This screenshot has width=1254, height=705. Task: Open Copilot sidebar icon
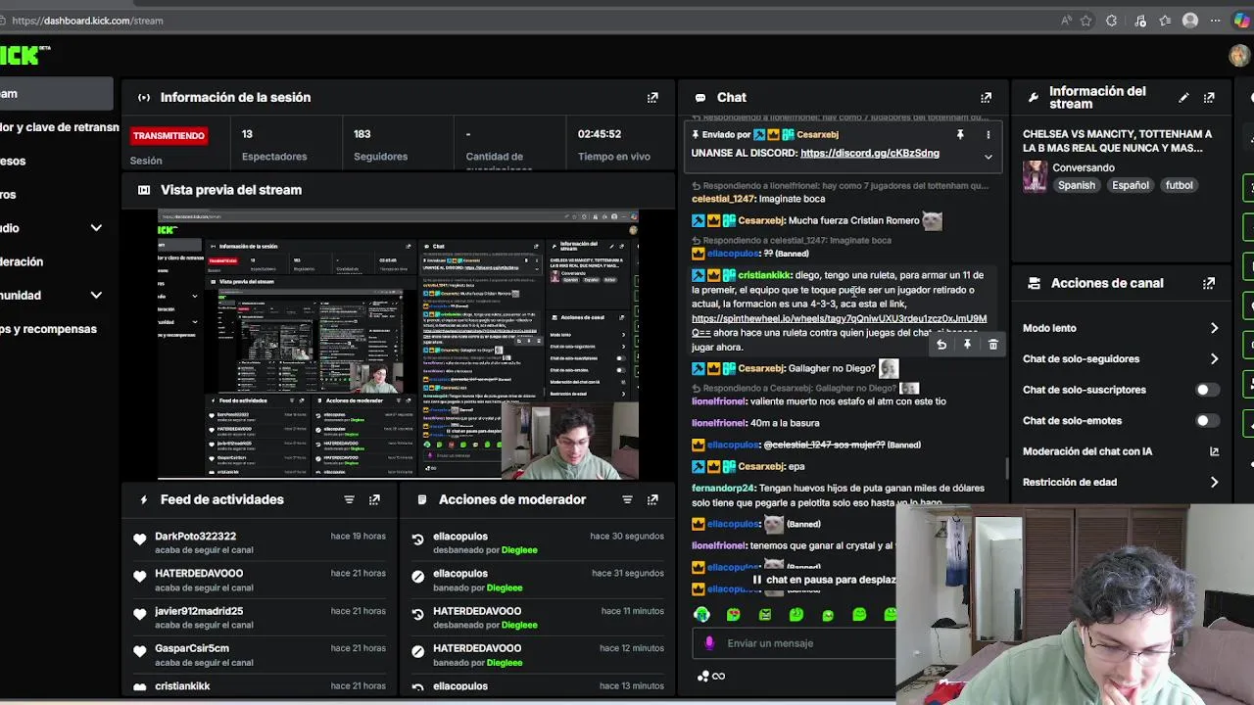pyautogui.click(x=1244, y=21)
